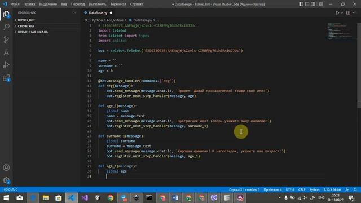This screenshot has width=361, height=203.
Task: Open the Правка menu
Action: point(29,4)
